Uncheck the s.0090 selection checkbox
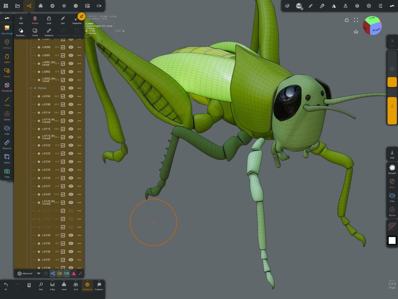 [63, 47]
